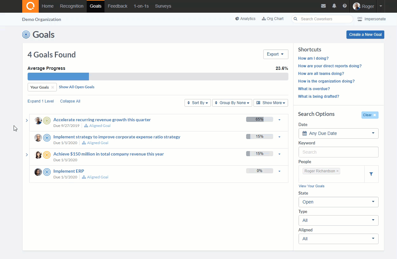
Task: Open the Any Due Date dropdown
Action: click(338, 133)
